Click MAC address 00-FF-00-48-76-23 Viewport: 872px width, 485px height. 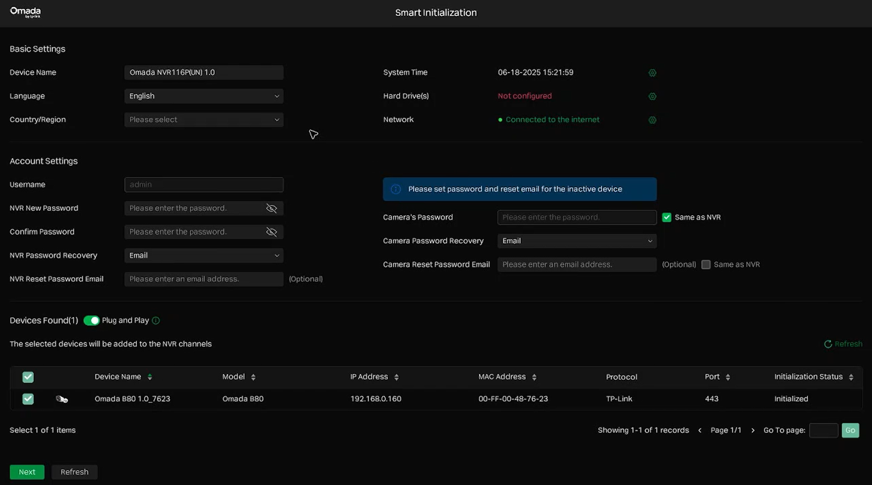point(513,399)
